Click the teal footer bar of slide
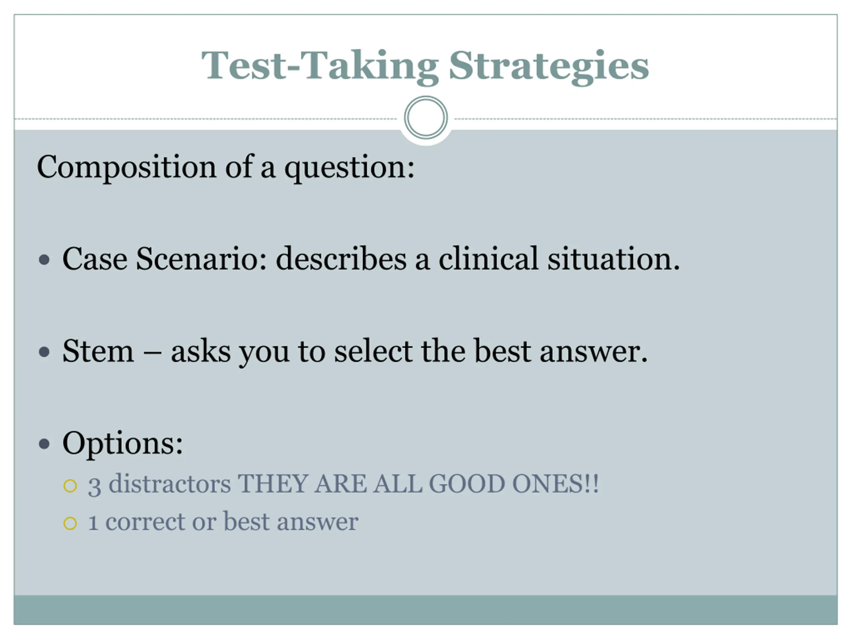852x639 pixels. (426, 610)
